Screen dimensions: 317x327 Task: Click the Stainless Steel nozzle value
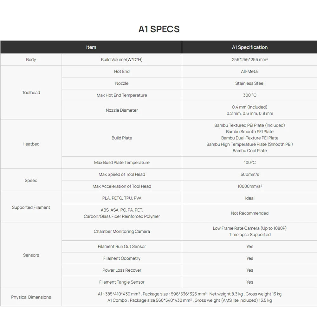pos(250,83)
